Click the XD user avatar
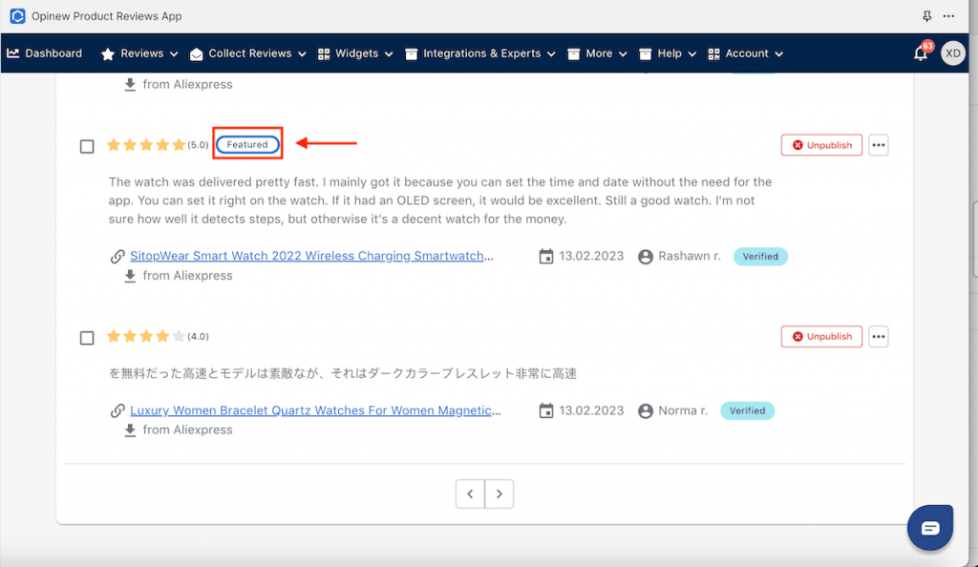 952,53
